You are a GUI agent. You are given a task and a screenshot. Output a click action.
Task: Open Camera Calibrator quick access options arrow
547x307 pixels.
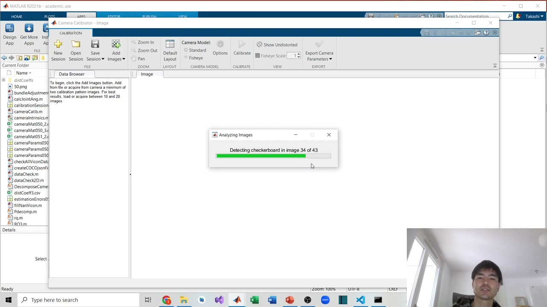(495, 32)
